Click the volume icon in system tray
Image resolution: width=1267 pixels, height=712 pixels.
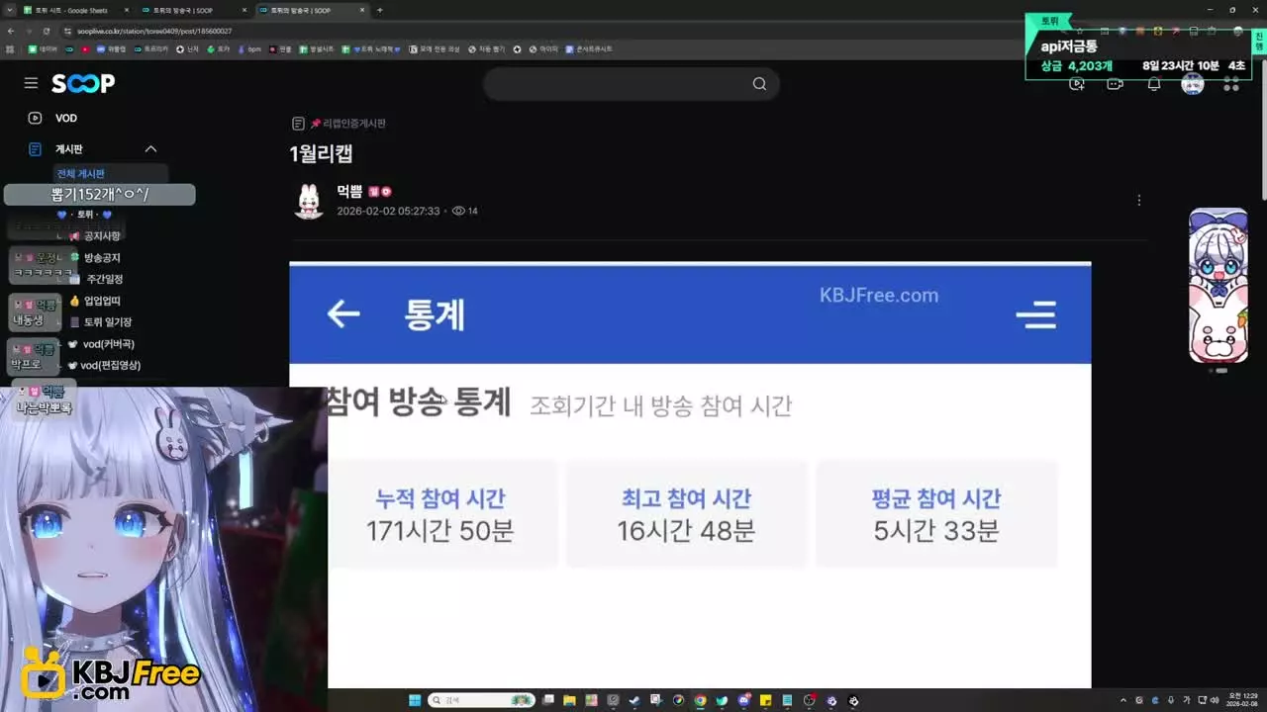pyautogui.click(x=1214, y=701)
